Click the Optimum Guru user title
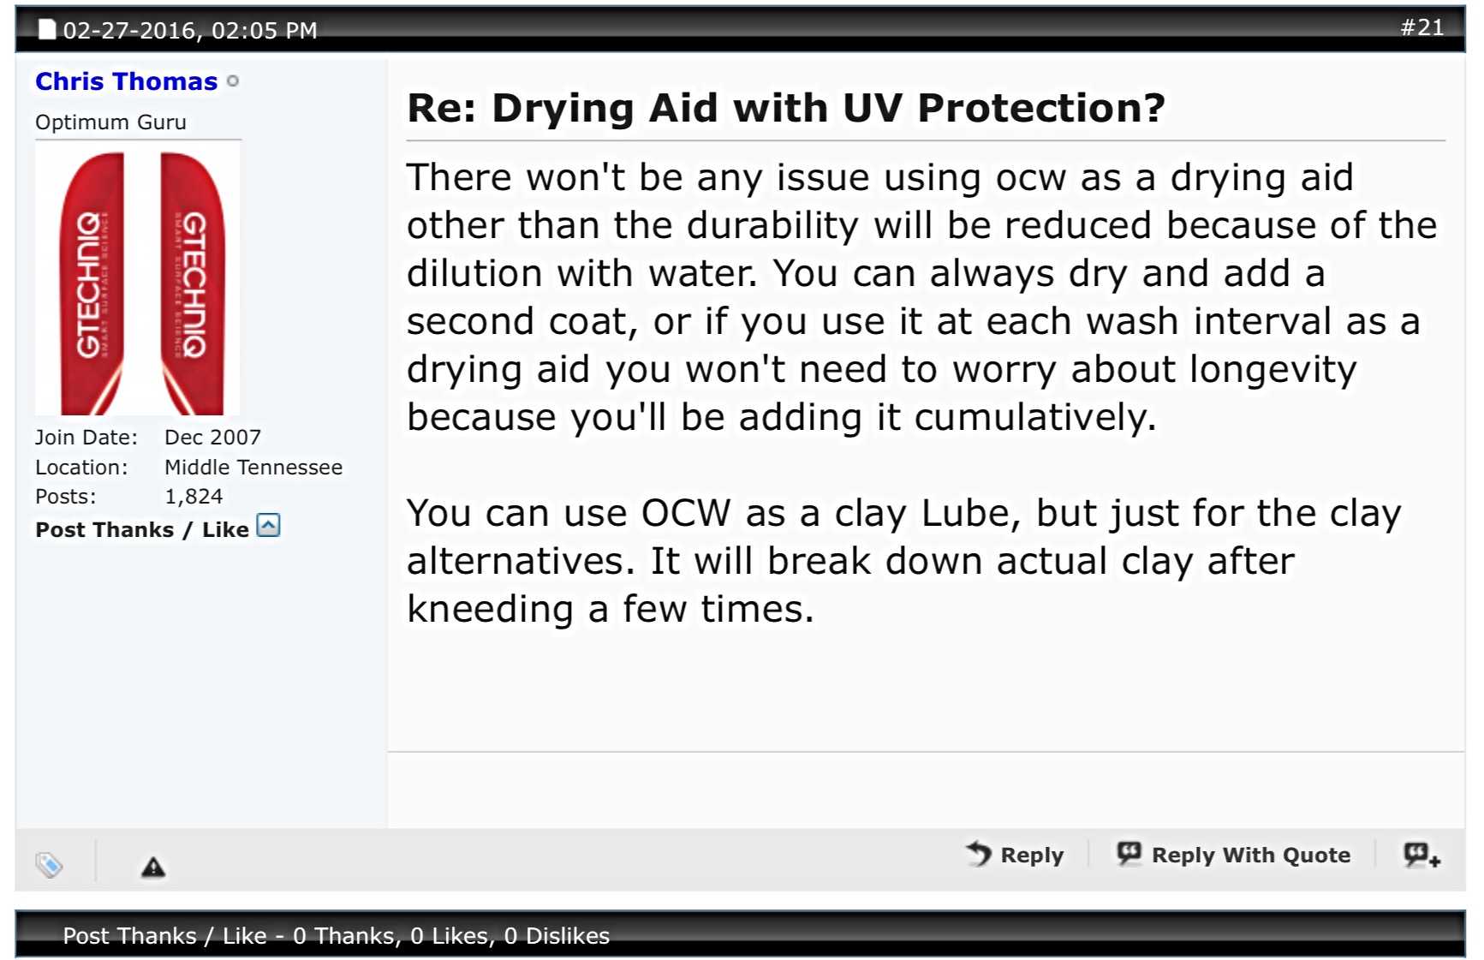 110,122
